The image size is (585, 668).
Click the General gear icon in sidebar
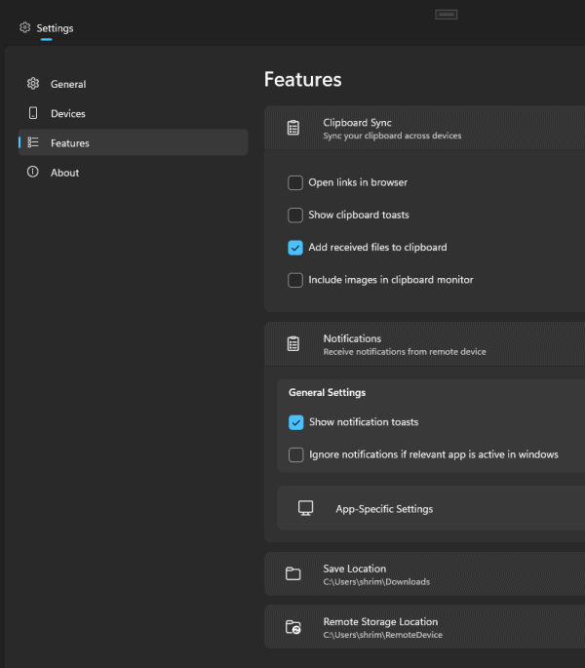click(33, 84)
